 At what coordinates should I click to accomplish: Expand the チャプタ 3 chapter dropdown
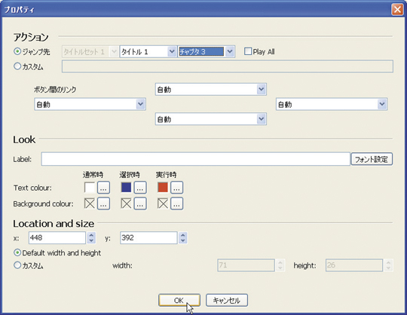(x=229, y=52)
